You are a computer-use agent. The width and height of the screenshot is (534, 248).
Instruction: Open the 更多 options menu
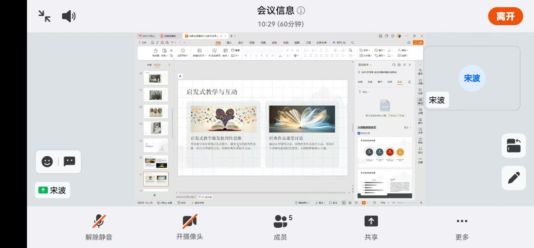tap(462, 221)
